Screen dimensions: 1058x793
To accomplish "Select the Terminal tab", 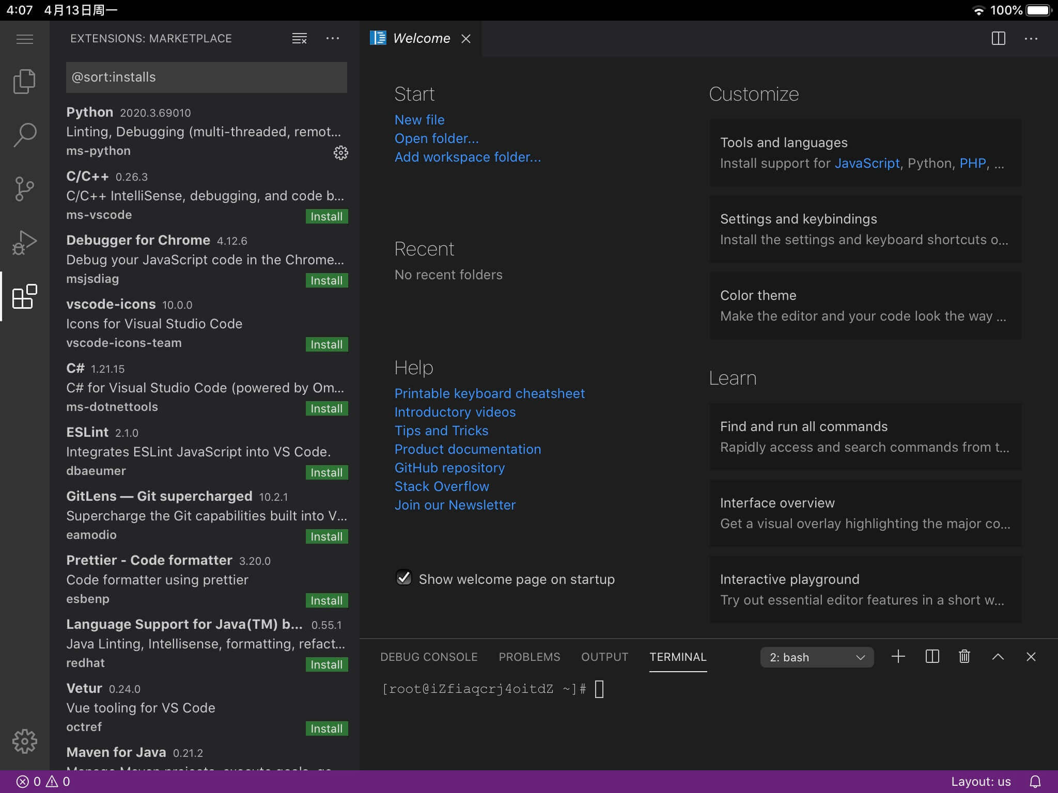I will pyautogui.click(x=678, y=657).
